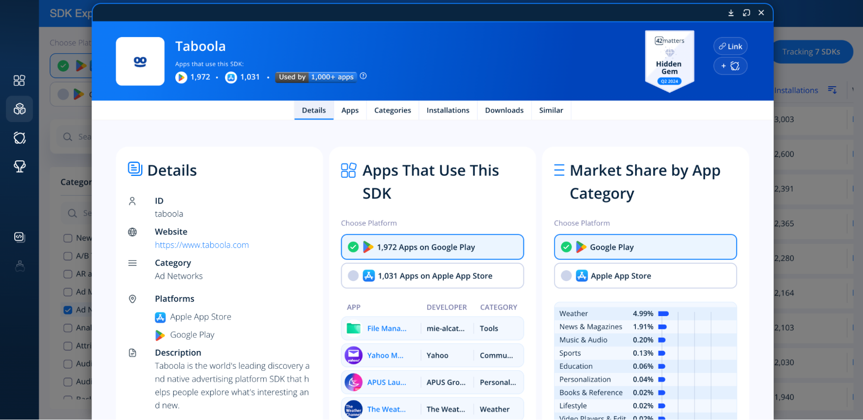
Task: Click the Ad Networks category value
Action: tap(179, 276)
